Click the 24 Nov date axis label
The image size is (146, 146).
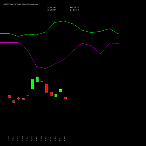click(32, 139)
